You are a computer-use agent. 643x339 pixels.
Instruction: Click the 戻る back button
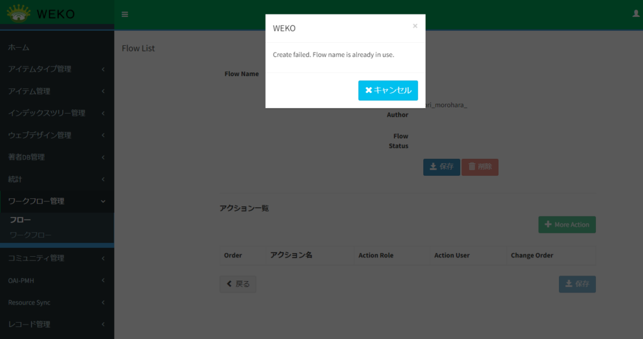coord(237,284)
